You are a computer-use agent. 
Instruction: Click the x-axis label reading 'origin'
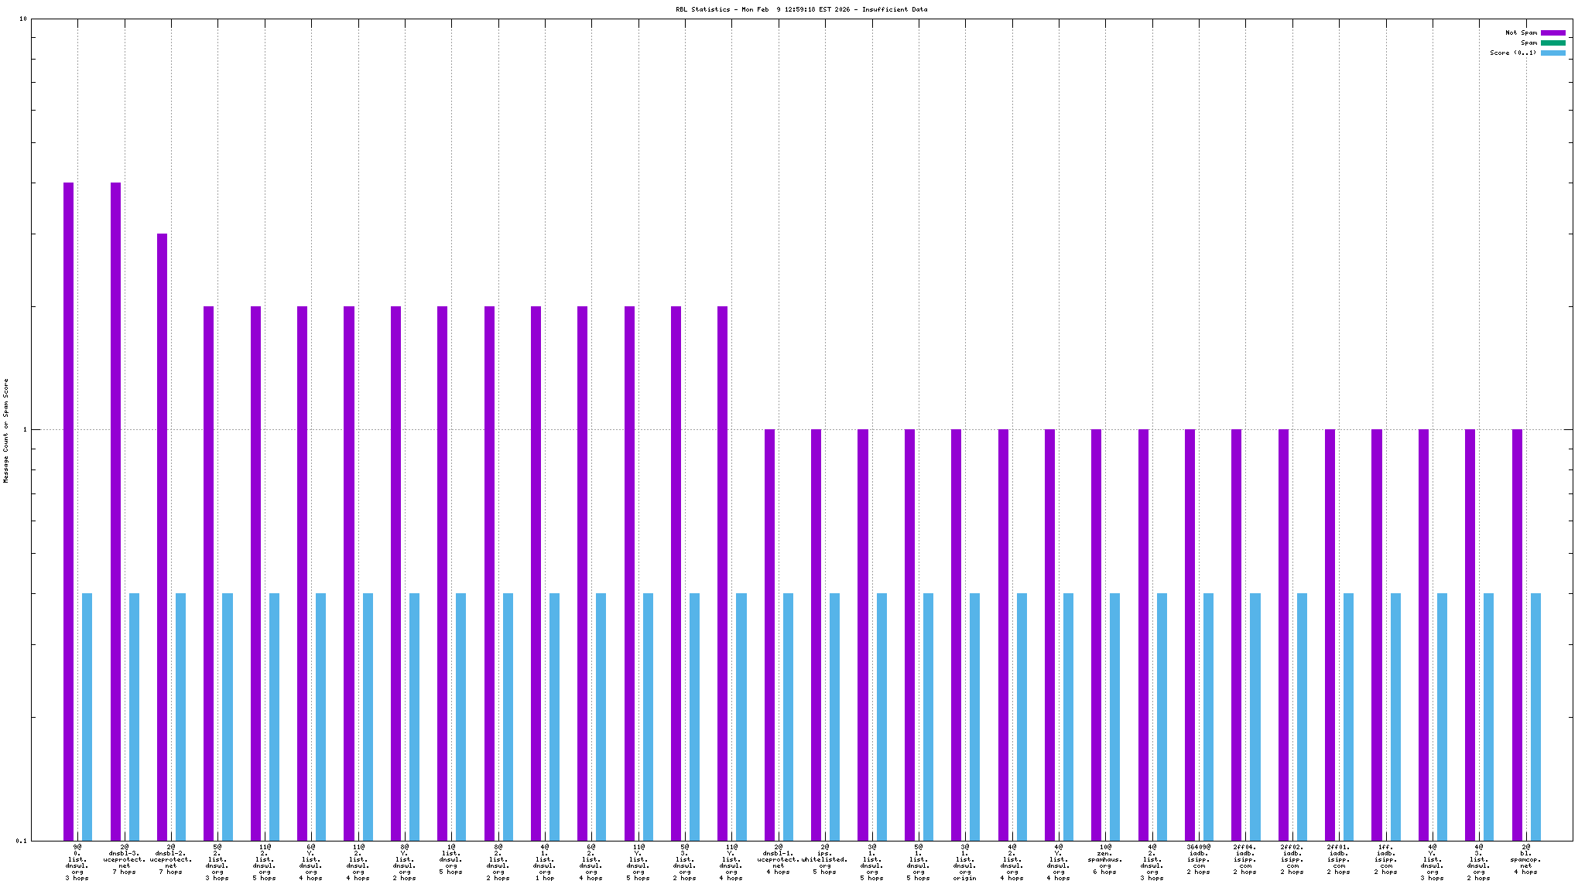(964, 878)
